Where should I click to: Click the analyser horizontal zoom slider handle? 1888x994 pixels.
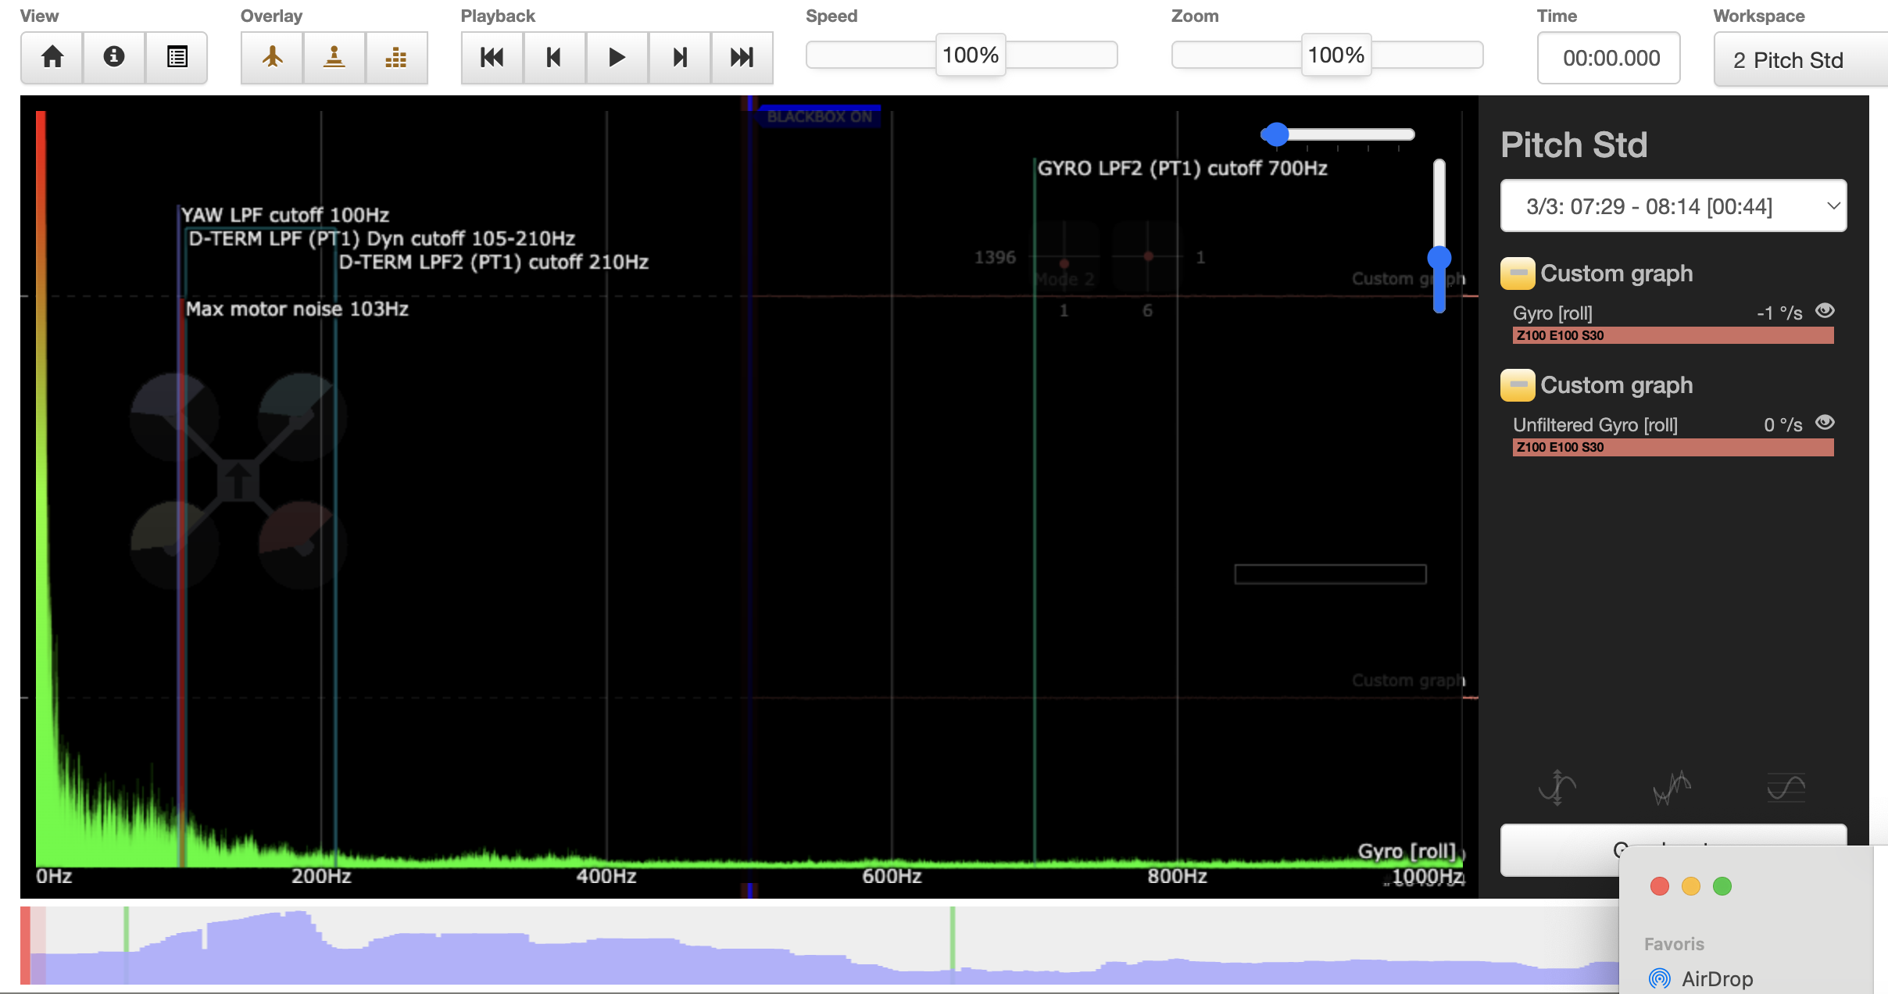(x=1275, y=134)
